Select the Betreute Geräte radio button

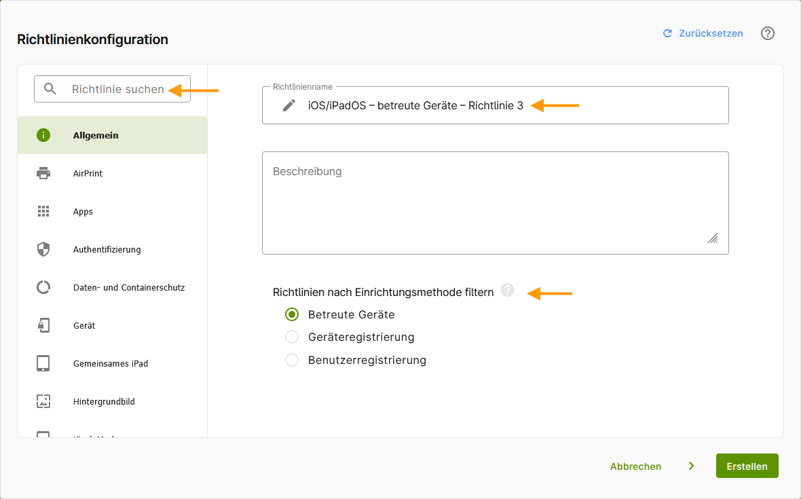pos(292,314)
